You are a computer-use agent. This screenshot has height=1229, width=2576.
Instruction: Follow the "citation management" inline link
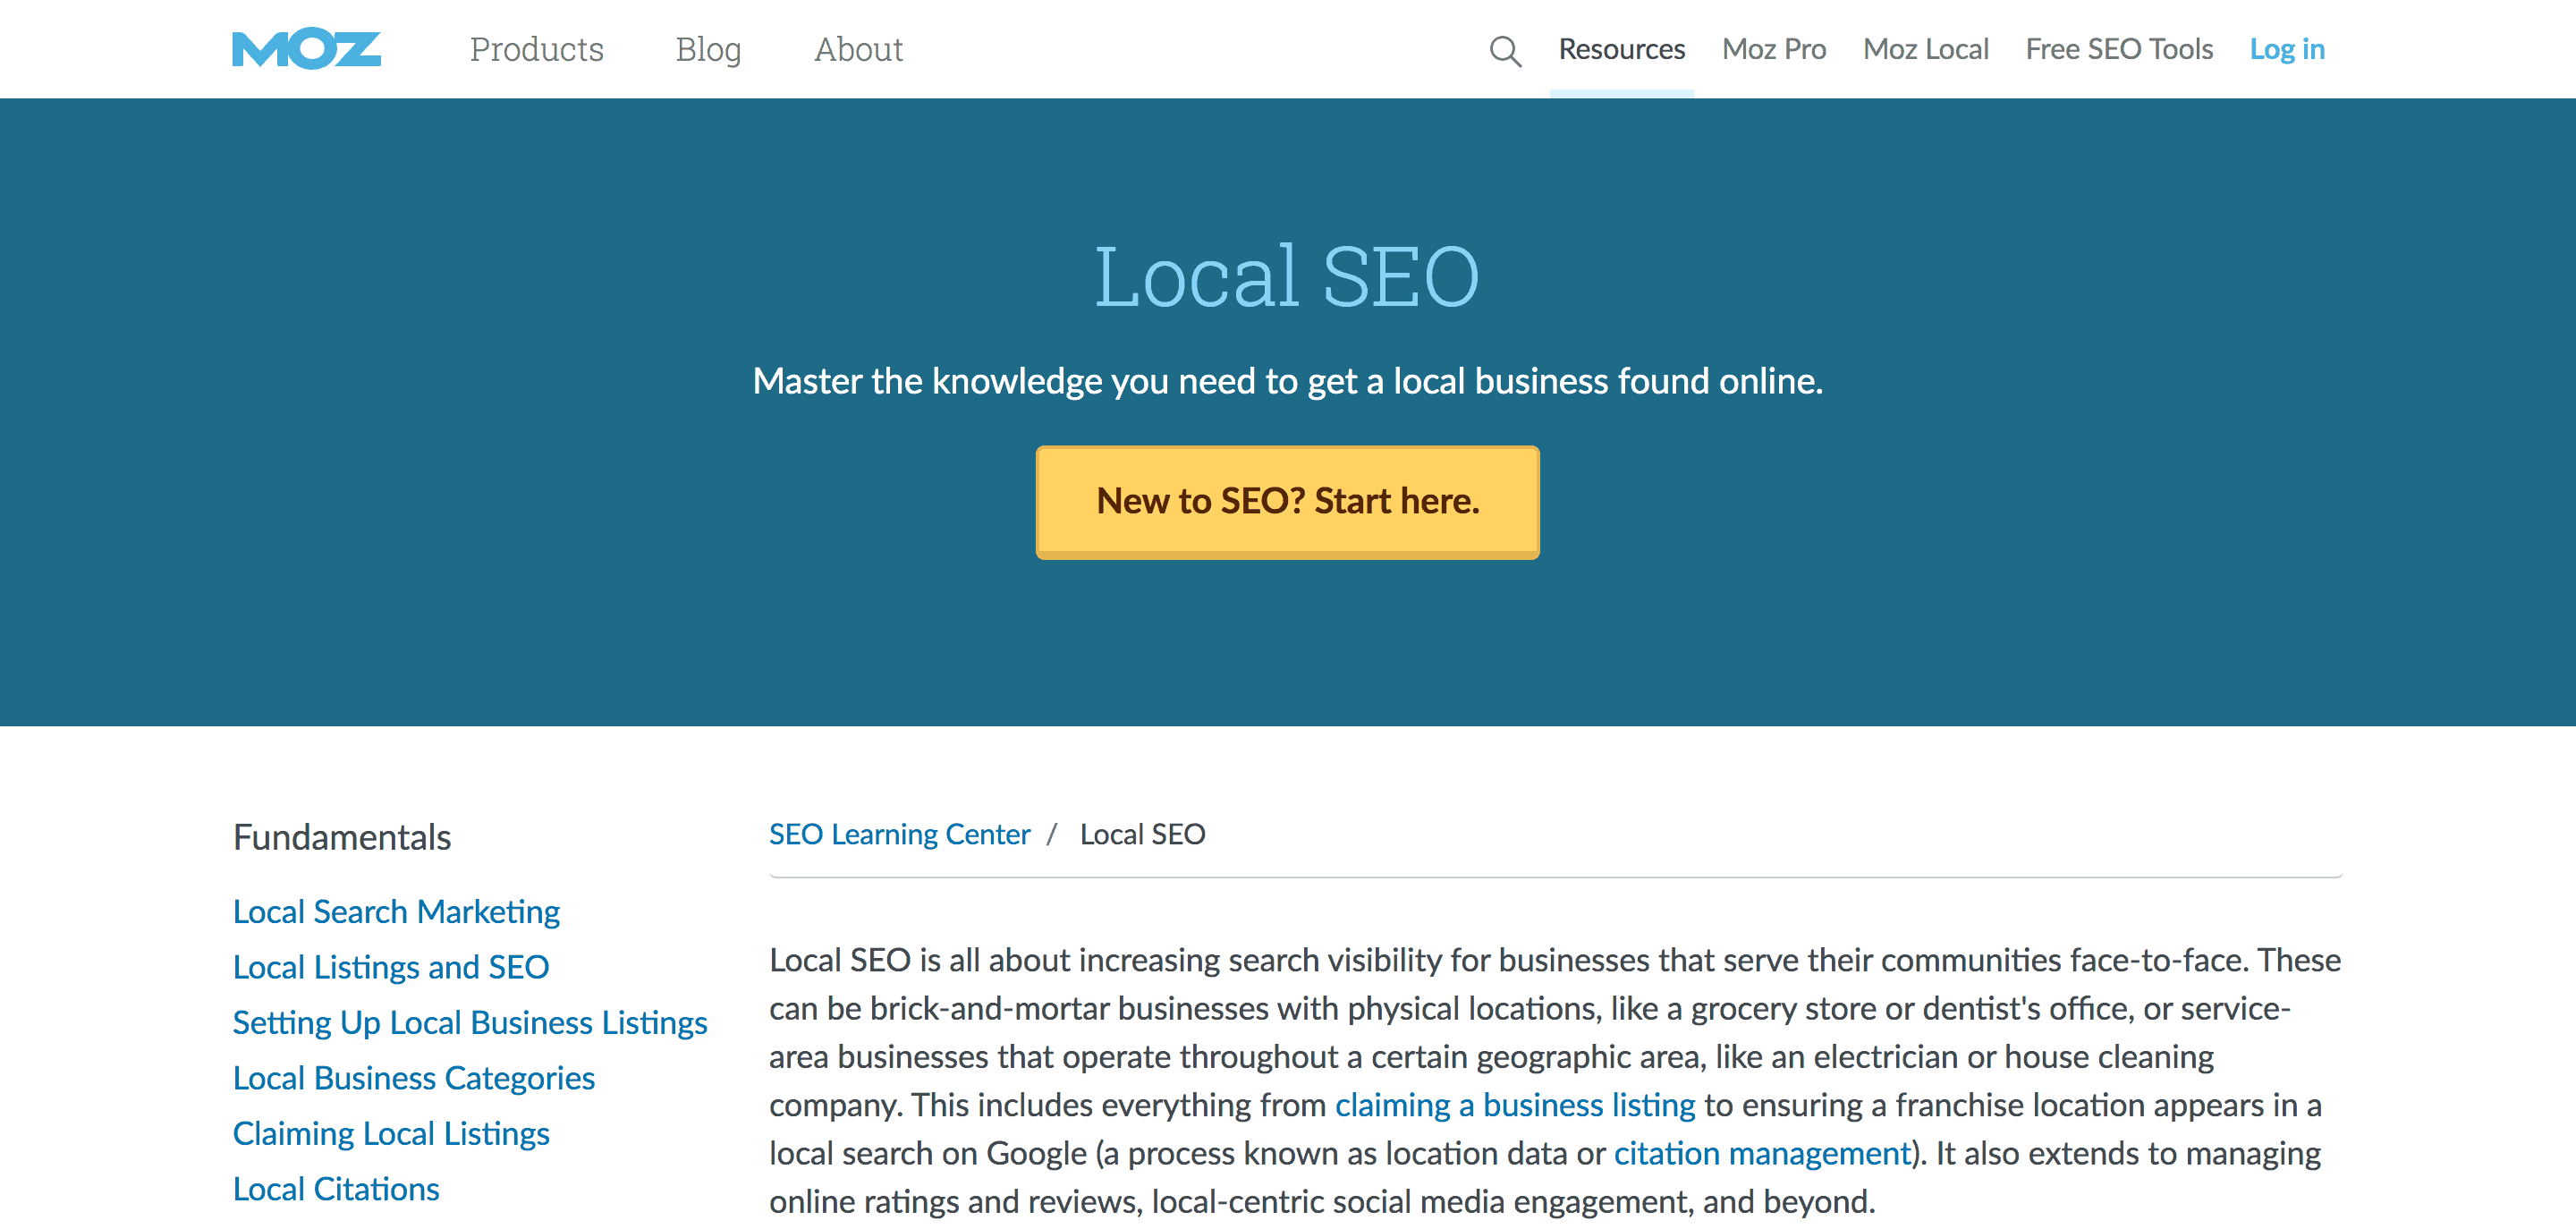[1762, 1153]
